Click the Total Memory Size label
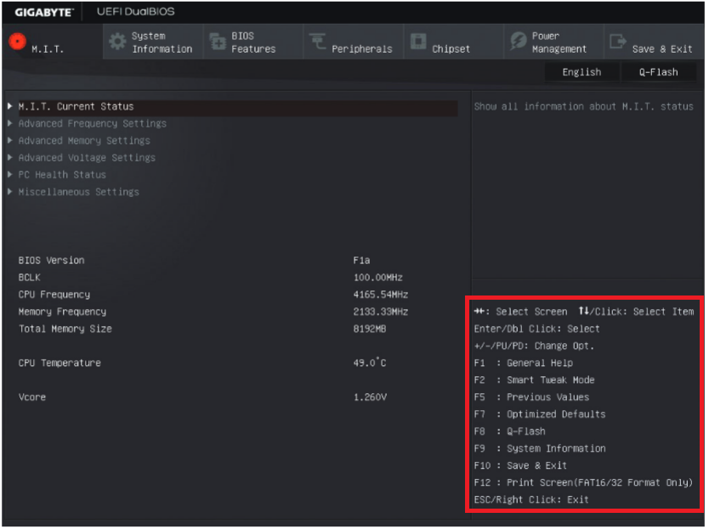Viewport: 709px width, 529px height. coord(65,329)
